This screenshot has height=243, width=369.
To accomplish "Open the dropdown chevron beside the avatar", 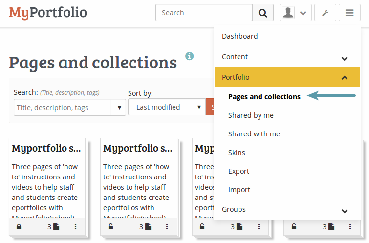I will tap(303, 13).
